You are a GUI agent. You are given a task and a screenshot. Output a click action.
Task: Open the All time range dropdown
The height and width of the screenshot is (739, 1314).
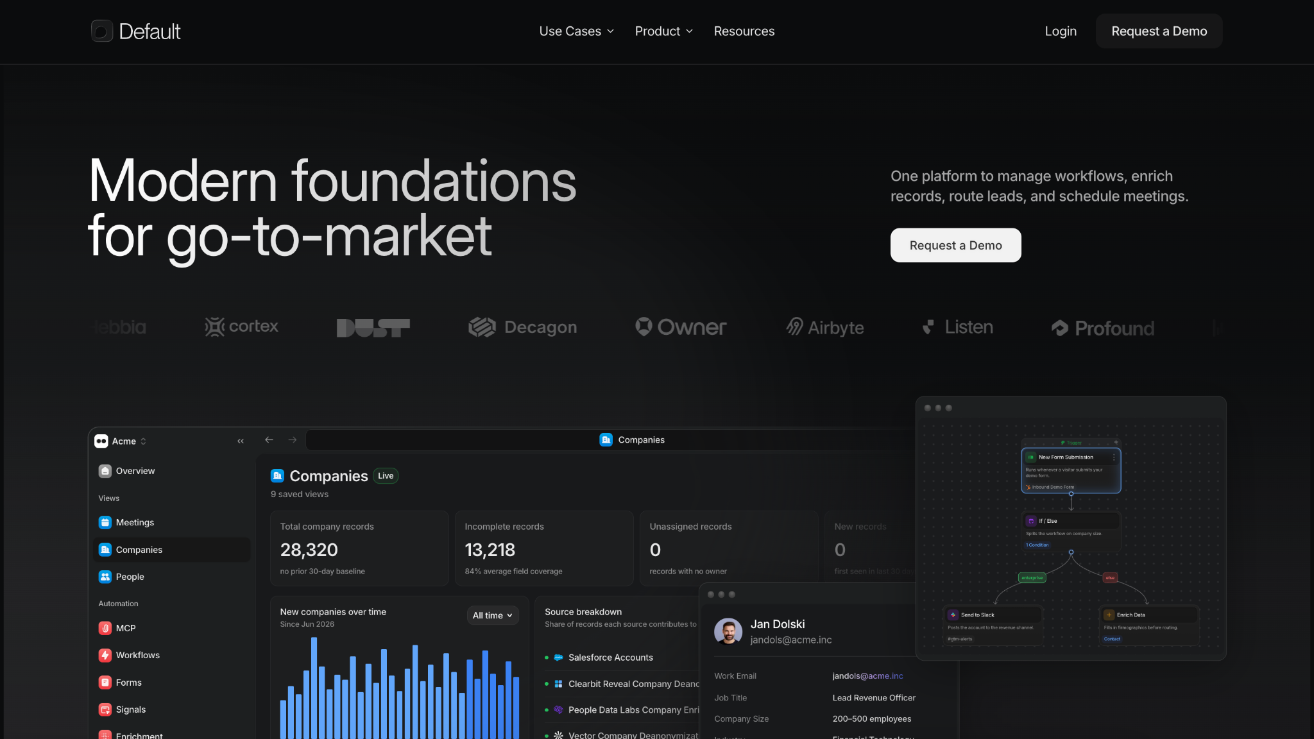click(493, 616)
